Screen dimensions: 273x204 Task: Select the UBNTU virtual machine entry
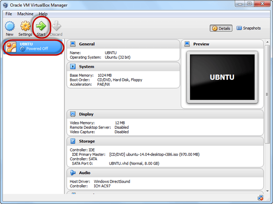(33, 46)
